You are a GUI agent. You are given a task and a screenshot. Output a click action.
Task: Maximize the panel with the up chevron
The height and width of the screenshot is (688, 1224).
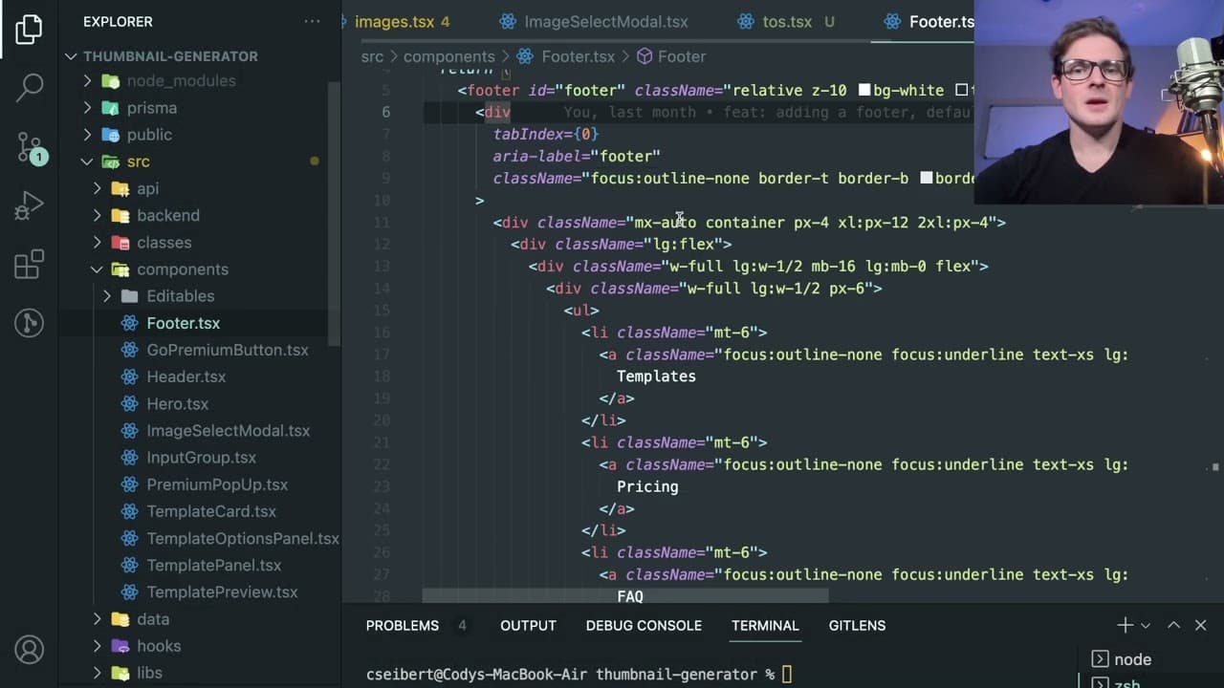[x=1173, y=625]
